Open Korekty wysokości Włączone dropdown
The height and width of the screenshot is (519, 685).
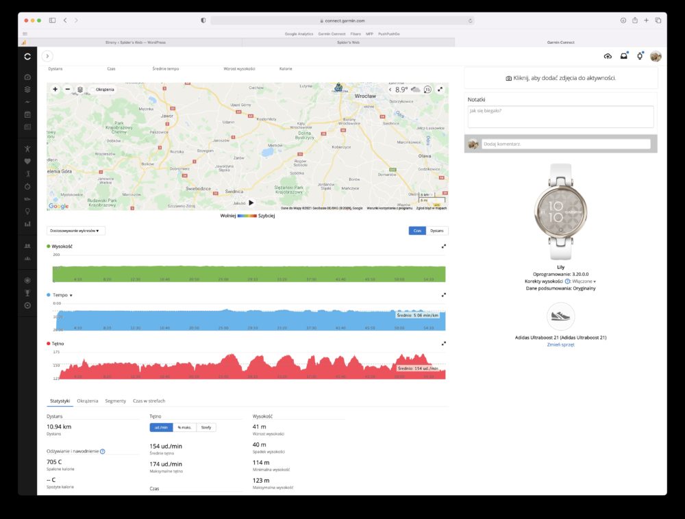584,281
